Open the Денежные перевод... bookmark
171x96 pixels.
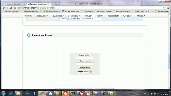(103, 11)
